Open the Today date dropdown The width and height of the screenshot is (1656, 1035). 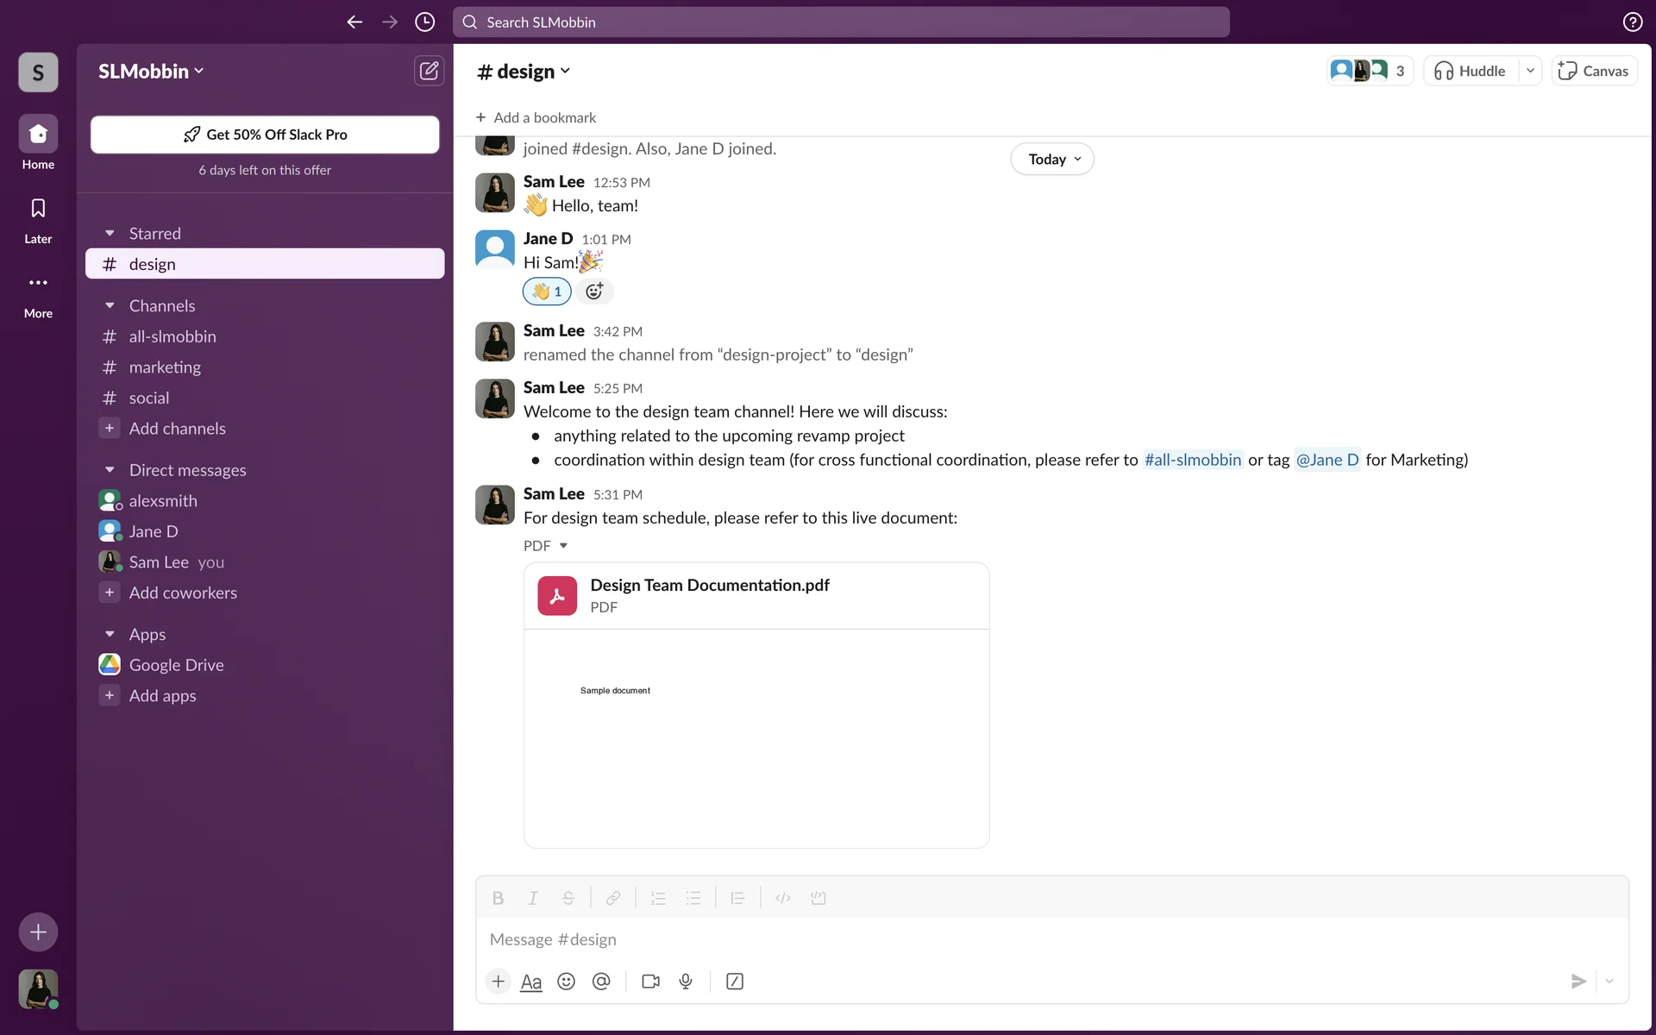pyautogui.click(x=1052, y=160)
